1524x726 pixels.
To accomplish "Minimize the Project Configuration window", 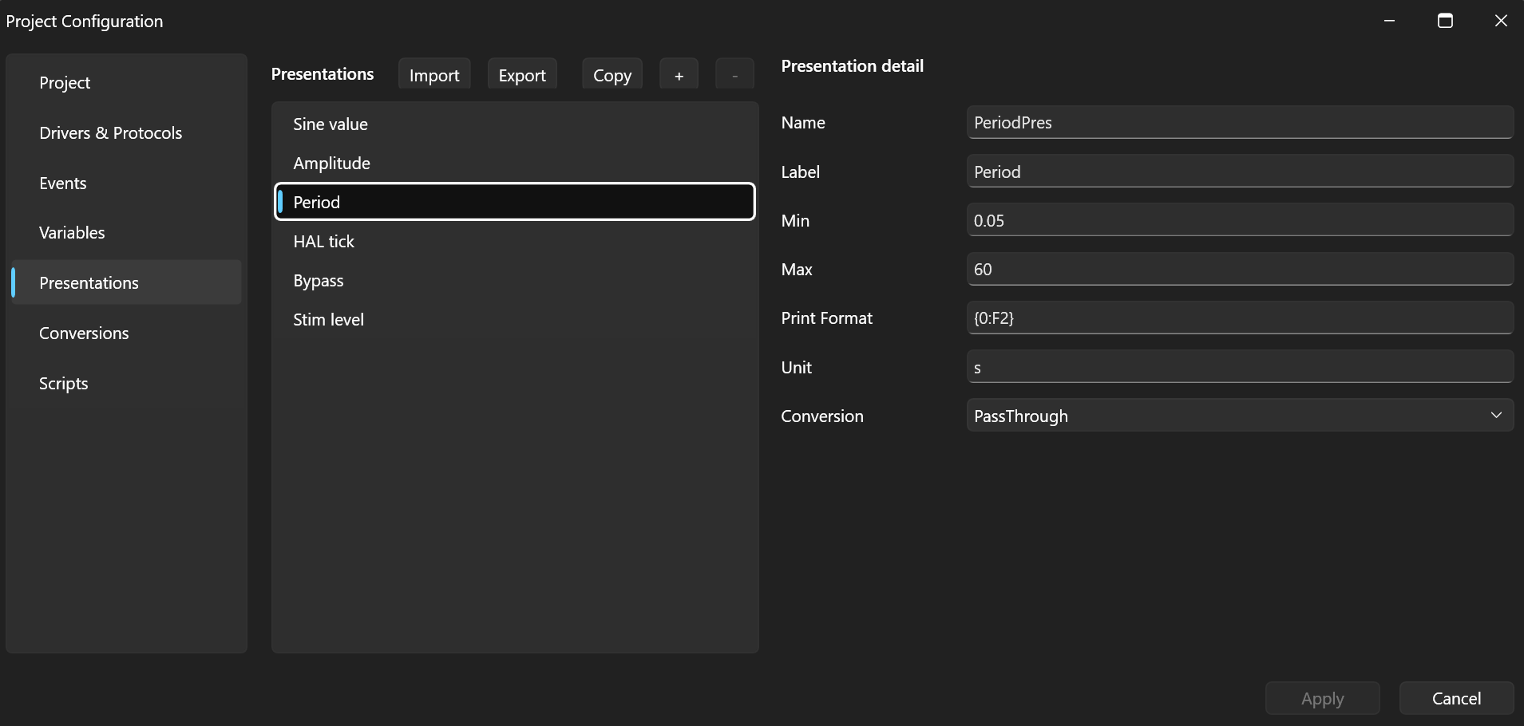I will coord(1389,21).
